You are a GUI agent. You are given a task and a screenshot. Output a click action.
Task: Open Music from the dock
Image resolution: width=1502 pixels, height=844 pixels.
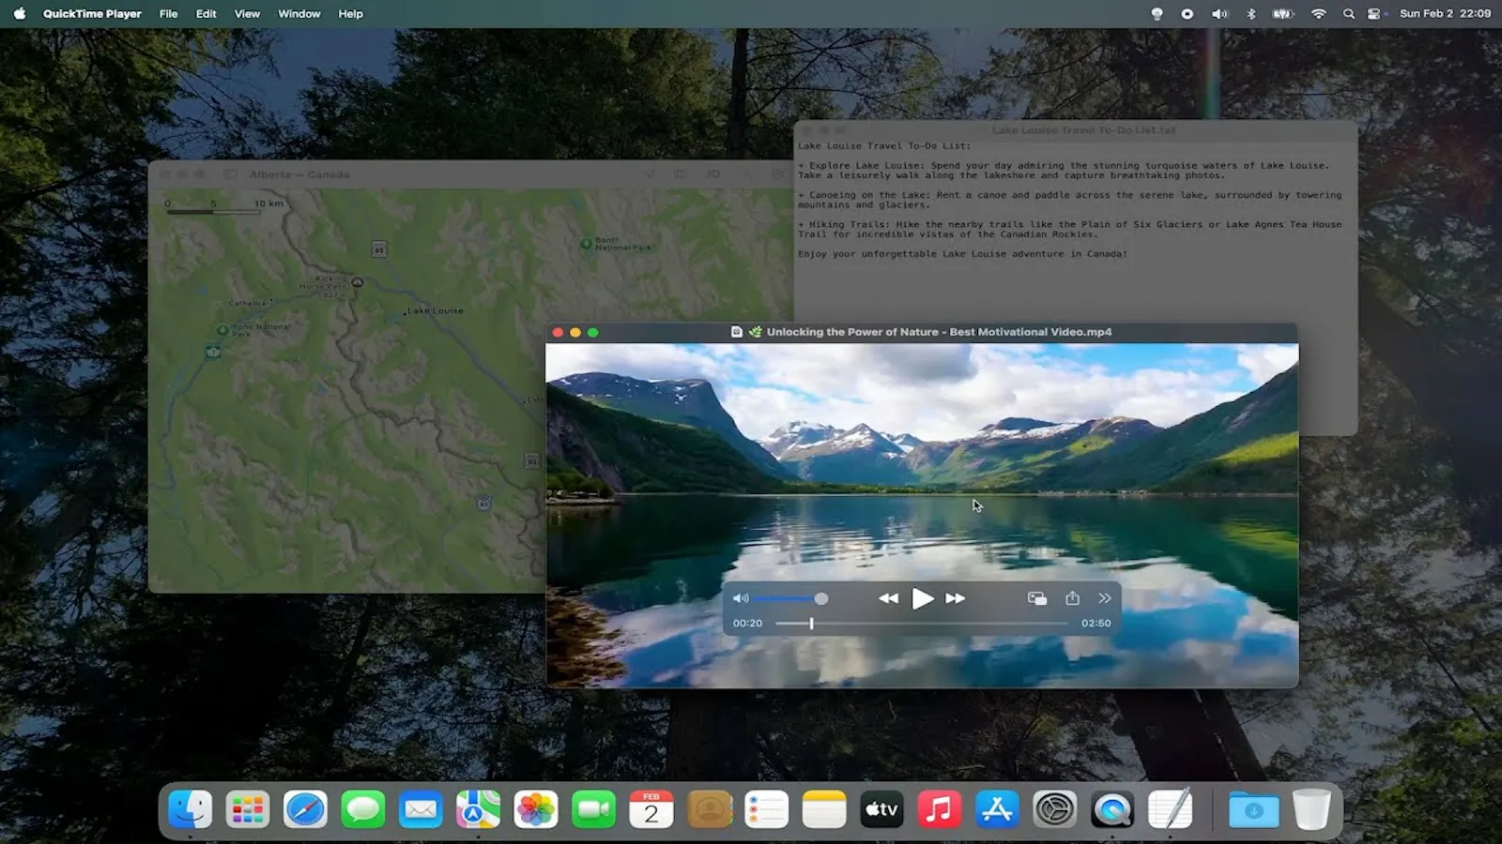click(939, 809)
